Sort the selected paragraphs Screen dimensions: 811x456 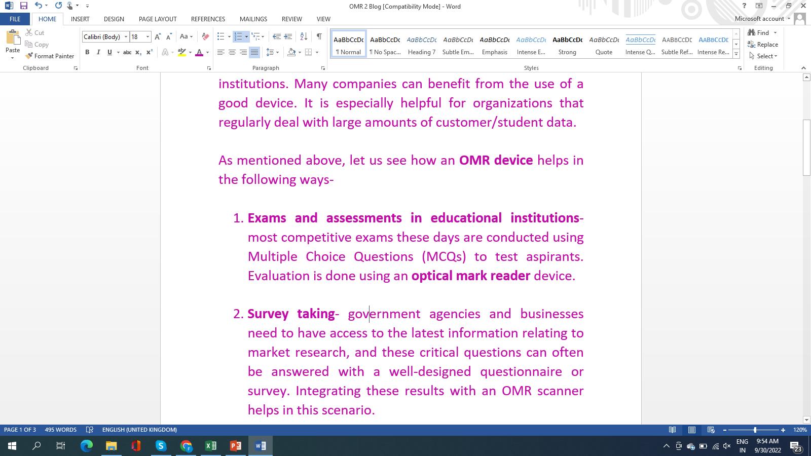coord(304,36)
